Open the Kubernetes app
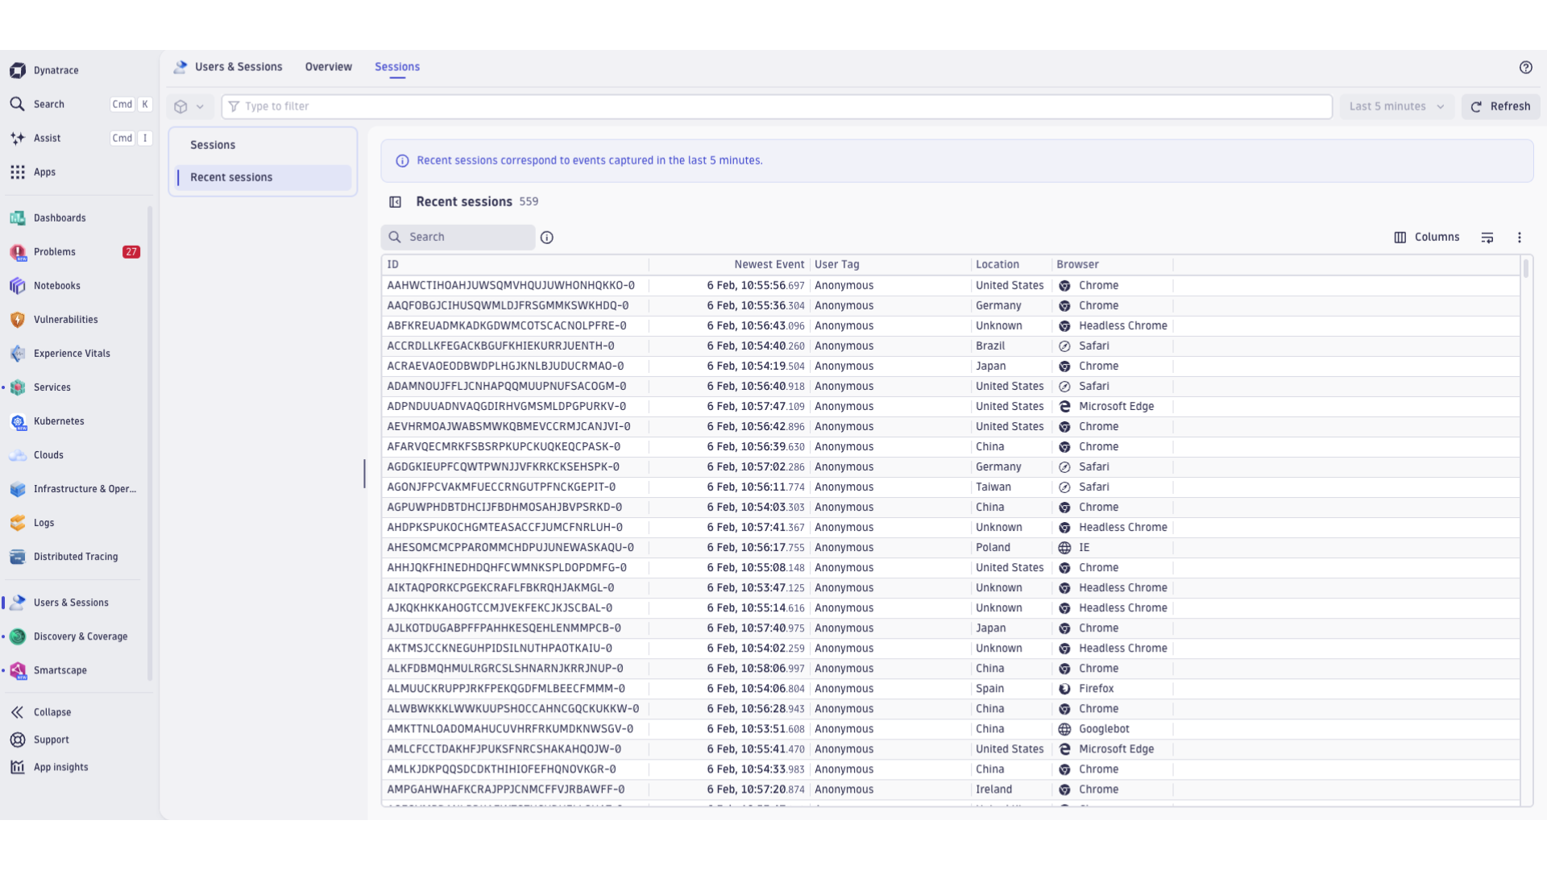The image size is (1547, 870). point(59,420)
